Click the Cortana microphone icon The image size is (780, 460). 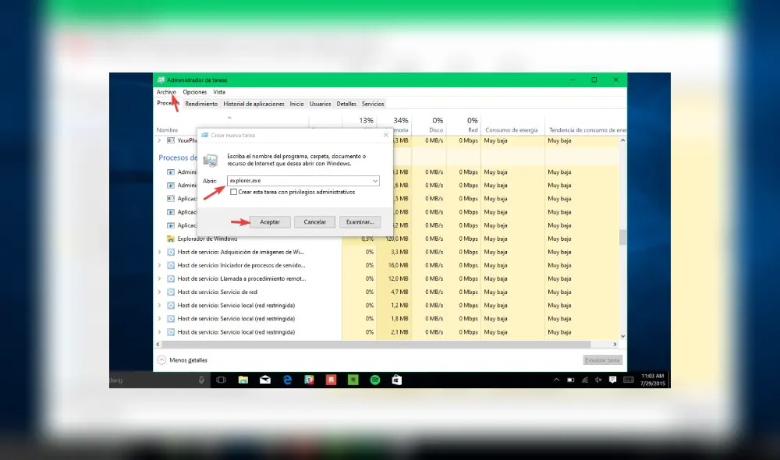[200, 380]
